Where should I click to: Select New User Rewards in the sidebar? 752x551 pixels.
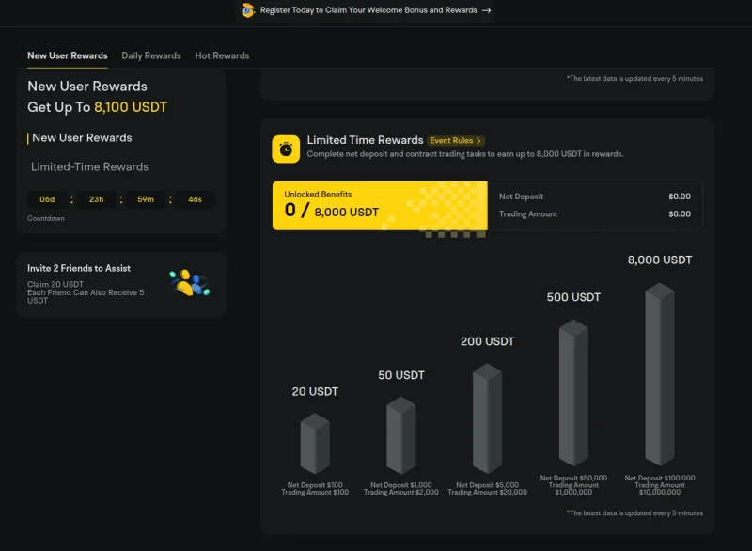coord(82,137)
